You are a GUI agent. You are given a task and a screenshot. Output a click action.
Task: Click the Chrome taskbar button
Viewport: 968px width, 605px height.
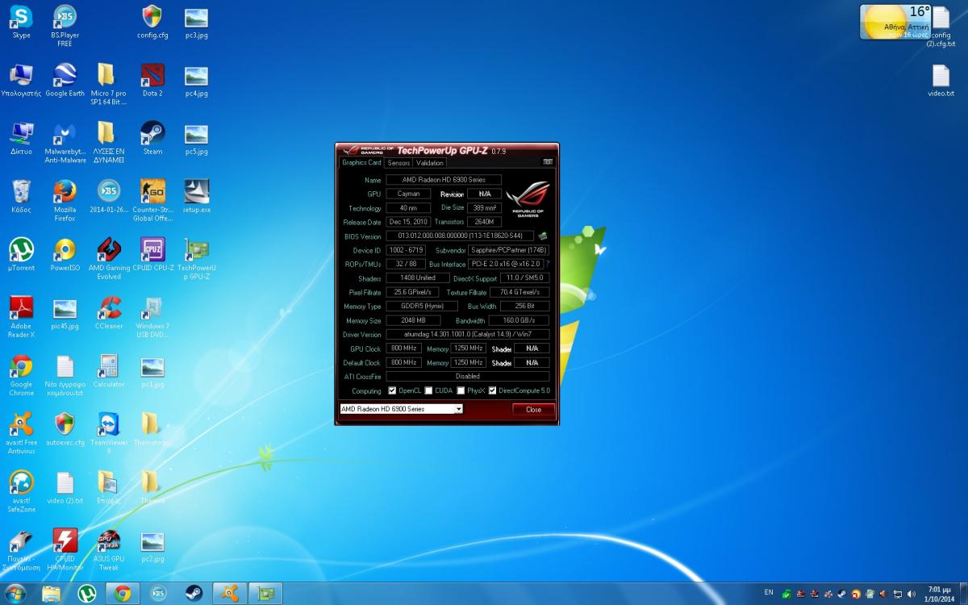coord(123,594)
